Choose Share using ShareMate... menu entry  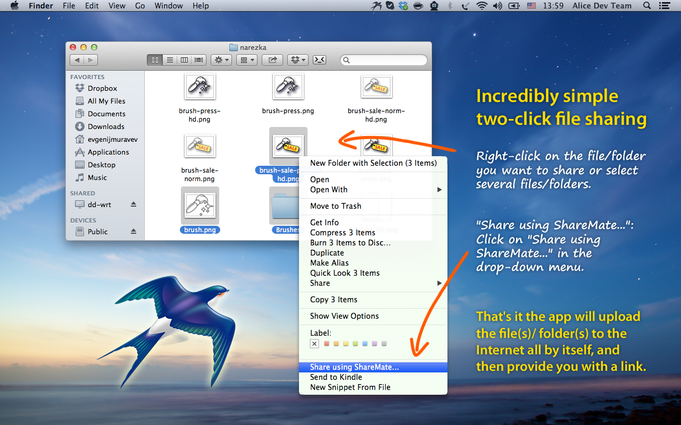click(354, 367)
